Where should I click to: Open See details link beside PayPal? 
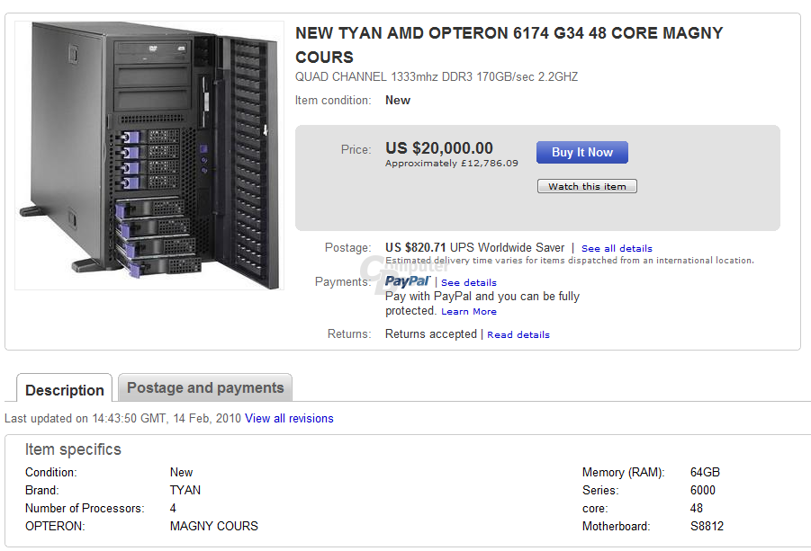tap(469, 282)
